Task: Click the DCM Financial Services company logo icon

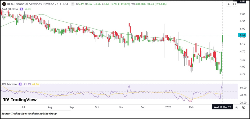Action: [x=4, y=4]
